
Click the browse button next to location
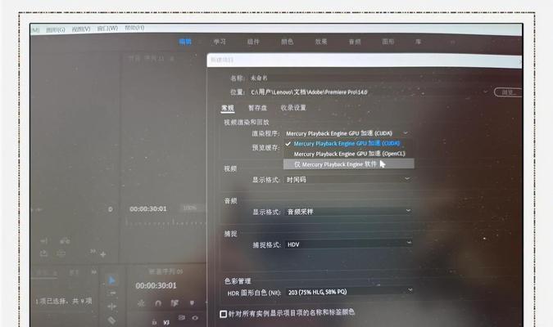click(508, 92)
